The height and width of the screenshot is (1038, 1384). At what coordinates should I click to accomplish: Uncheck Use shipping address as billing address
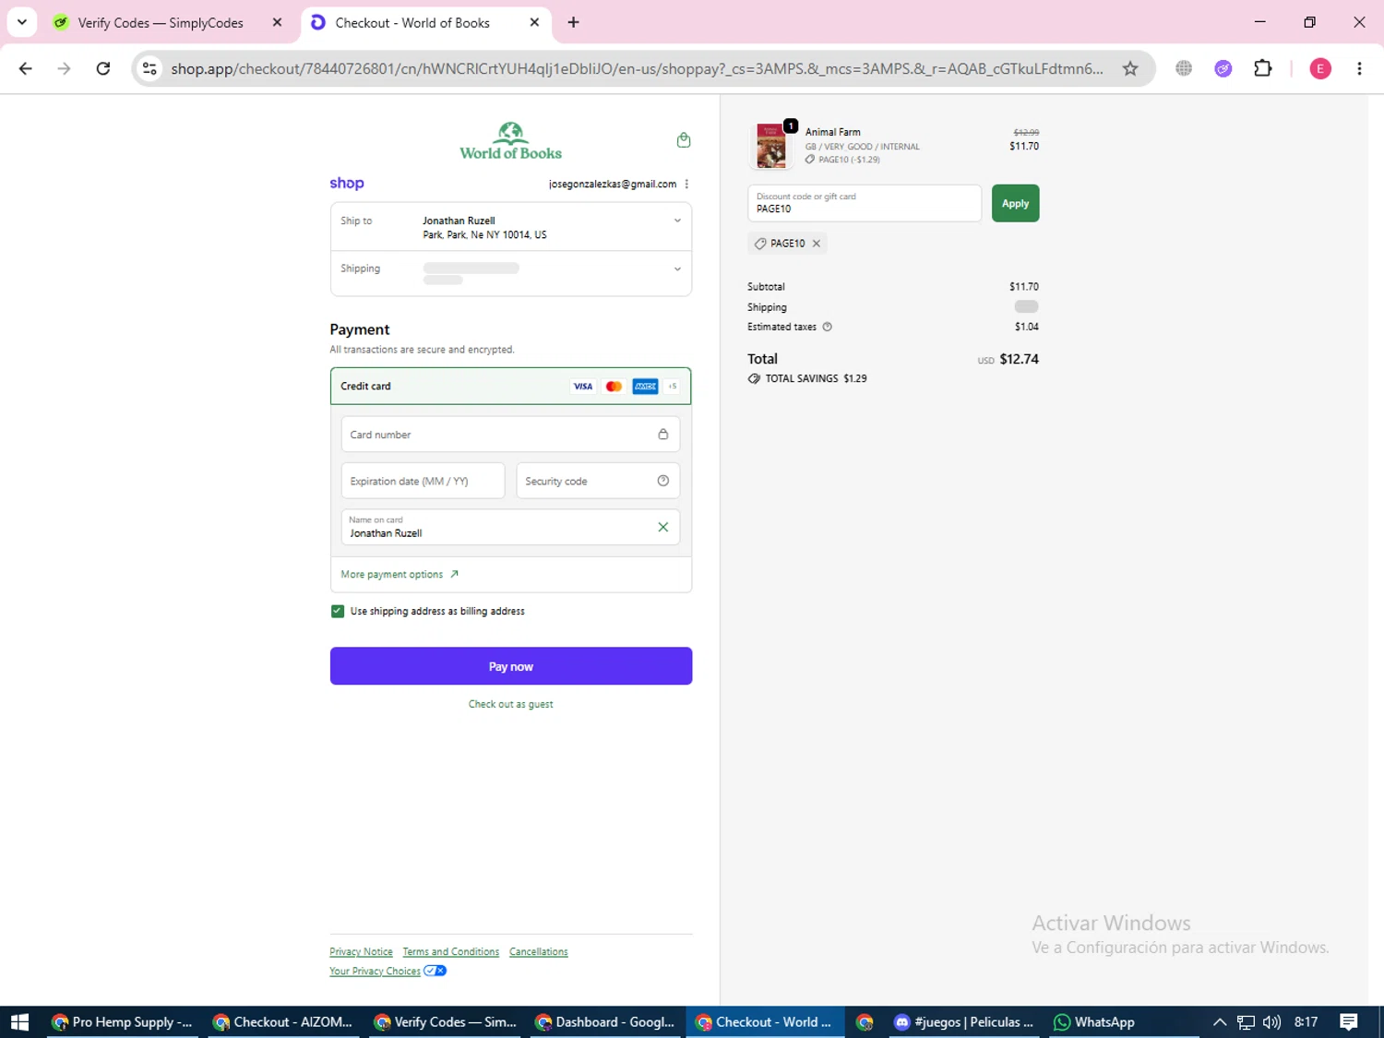click(338, 611)
